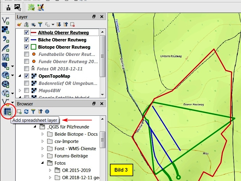Refresh the Browser panel
The image size is (241, 181).
click(x=26, y=112)
